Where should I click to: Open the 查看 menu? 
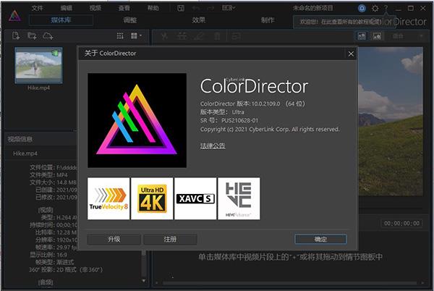[124, 8]
